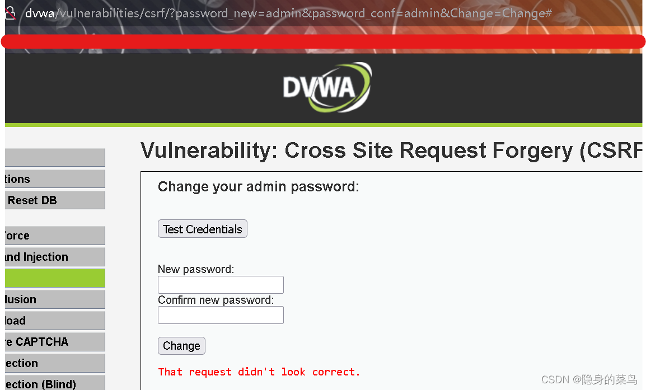Open the File Inclusion sidebar item
Screen dimensions: 646x390
pyautogui.click(x=55, y=299)
